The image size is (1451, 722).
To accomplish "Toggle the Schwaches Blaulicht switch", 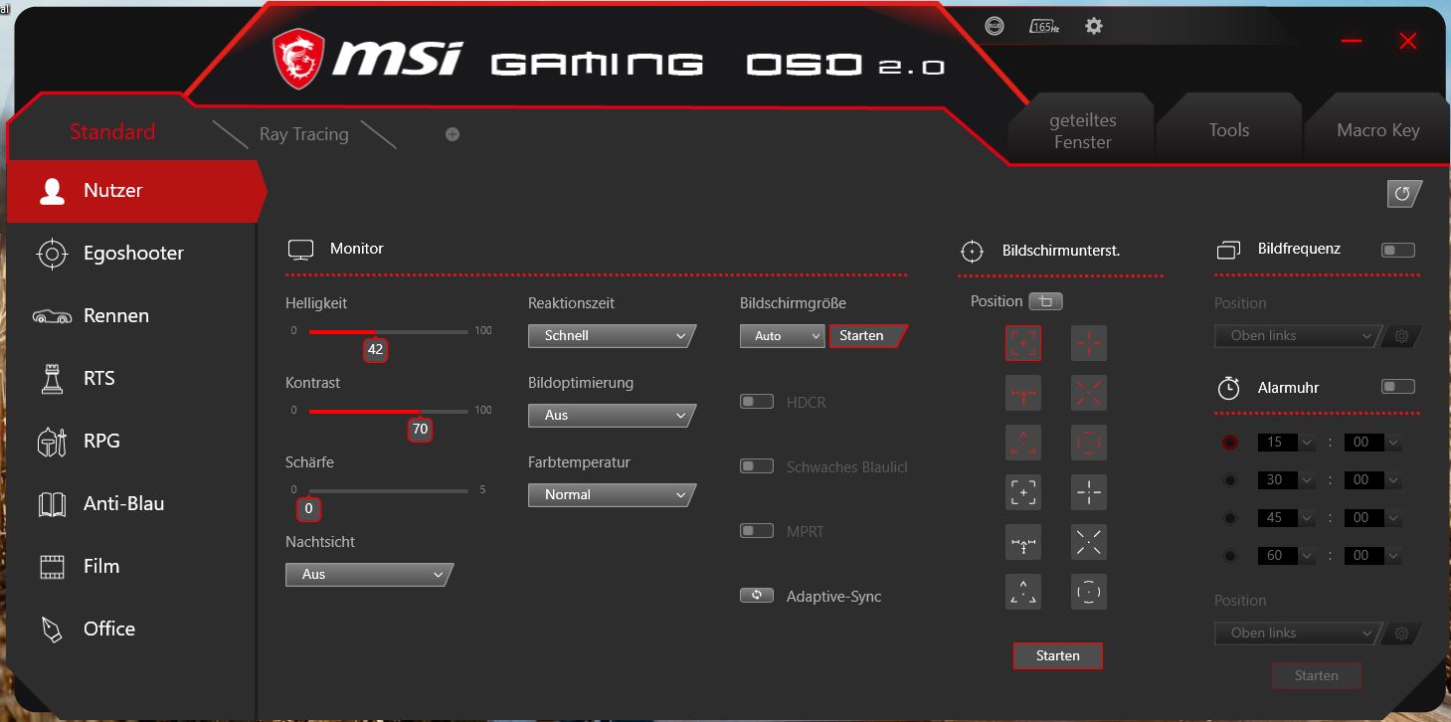I will click(x=757, y=466).
